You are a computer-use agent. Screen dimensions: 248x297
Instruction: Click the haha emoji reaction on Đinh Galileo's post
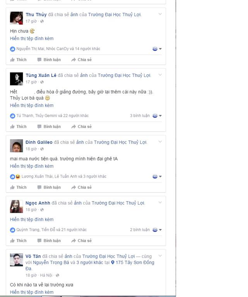[18, 176]
